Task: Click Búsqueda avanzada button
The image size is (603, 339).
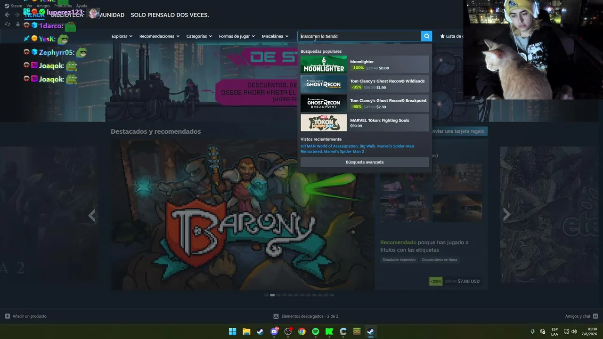Action: [365, 162]
